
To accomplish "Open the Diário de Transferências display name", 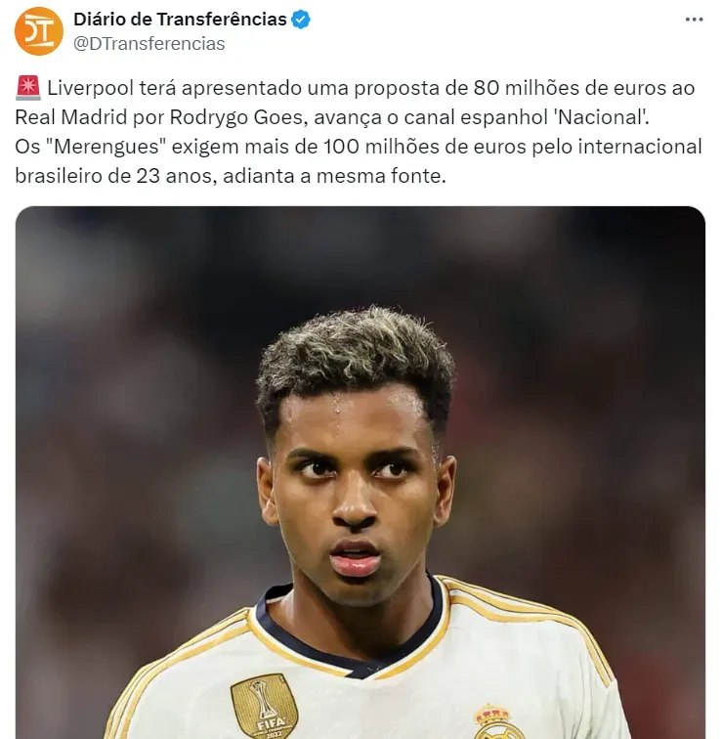I will pos(180,20).
